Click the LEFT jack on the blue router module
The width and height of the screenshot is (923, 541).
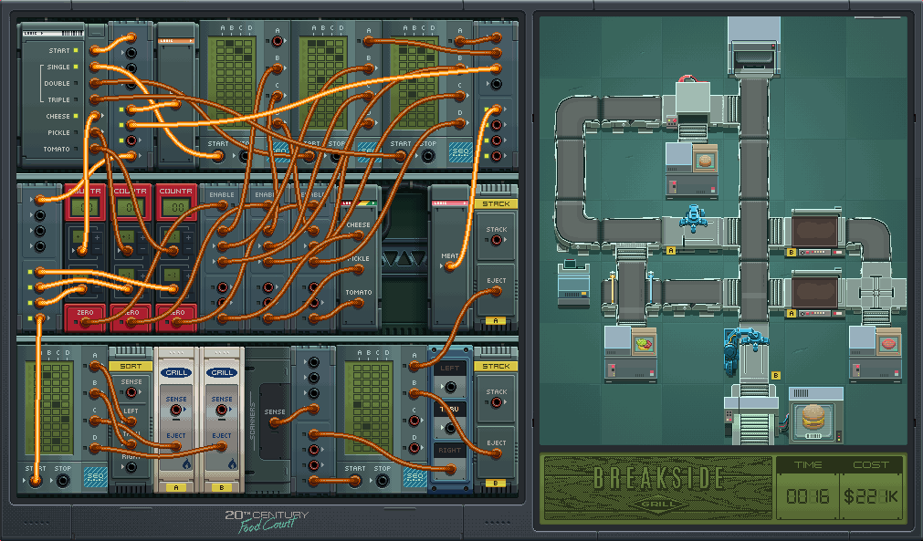click(x=450, y=387)
